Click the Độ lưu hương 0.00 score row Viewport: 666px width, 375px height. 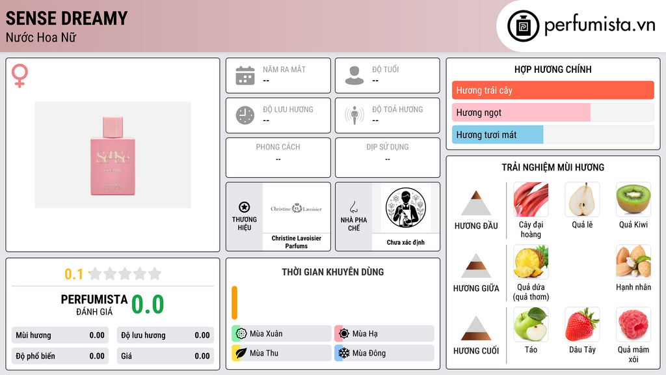(165, 335)
